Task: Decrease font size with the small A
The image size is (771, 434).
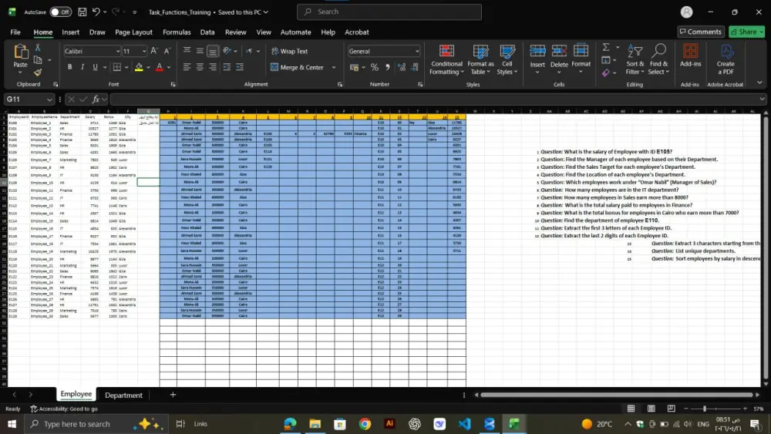Action: click(167, 51)
